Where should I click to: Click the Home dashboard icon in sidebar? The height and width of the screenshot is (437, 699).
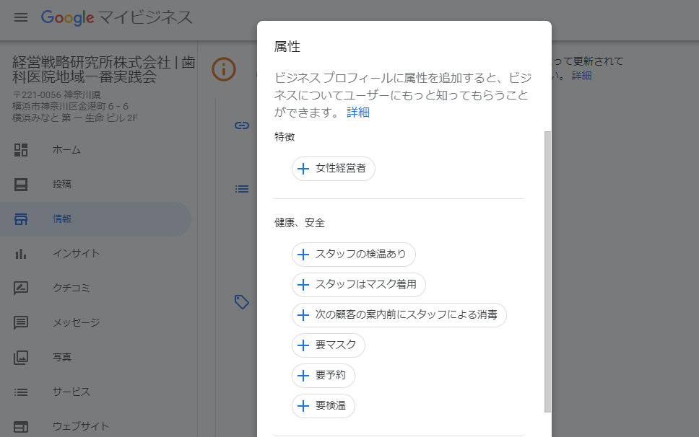(x=21, y=150)
